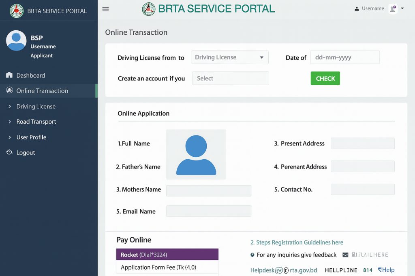Click the Online Transaction sidebar icon
The height and width of the screenshot is (276, 415).
(10, 90)
